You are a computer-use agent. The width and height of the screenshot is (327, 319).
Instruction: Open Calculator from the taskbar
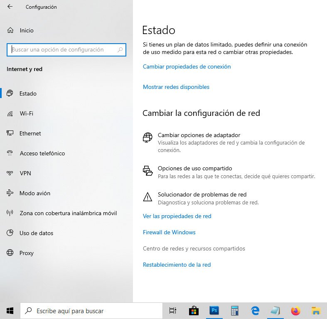coord(235,311)
